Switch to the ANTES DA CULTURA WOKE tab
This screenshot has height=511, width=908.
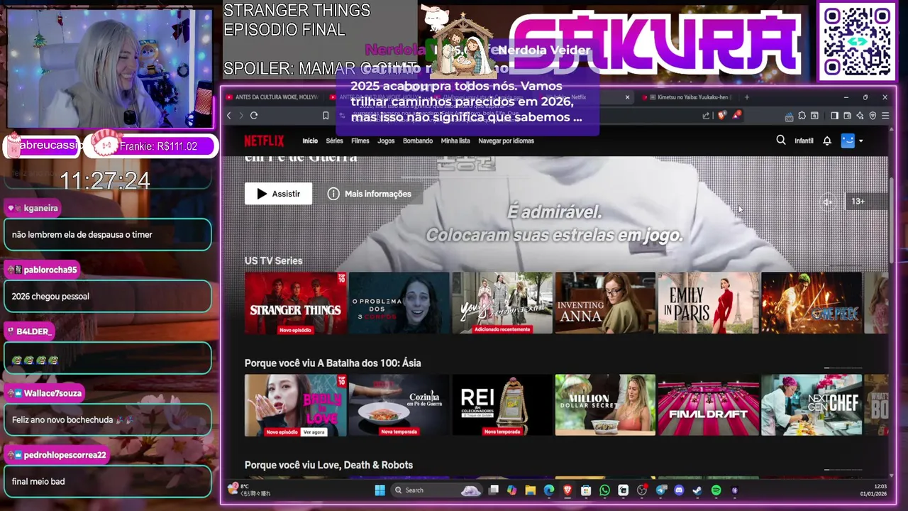[273, 97]
